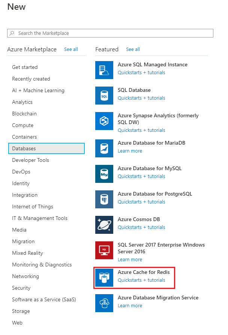Select IT & Management Tools category
The image size is (228, 335).
[x=40, y=218]
